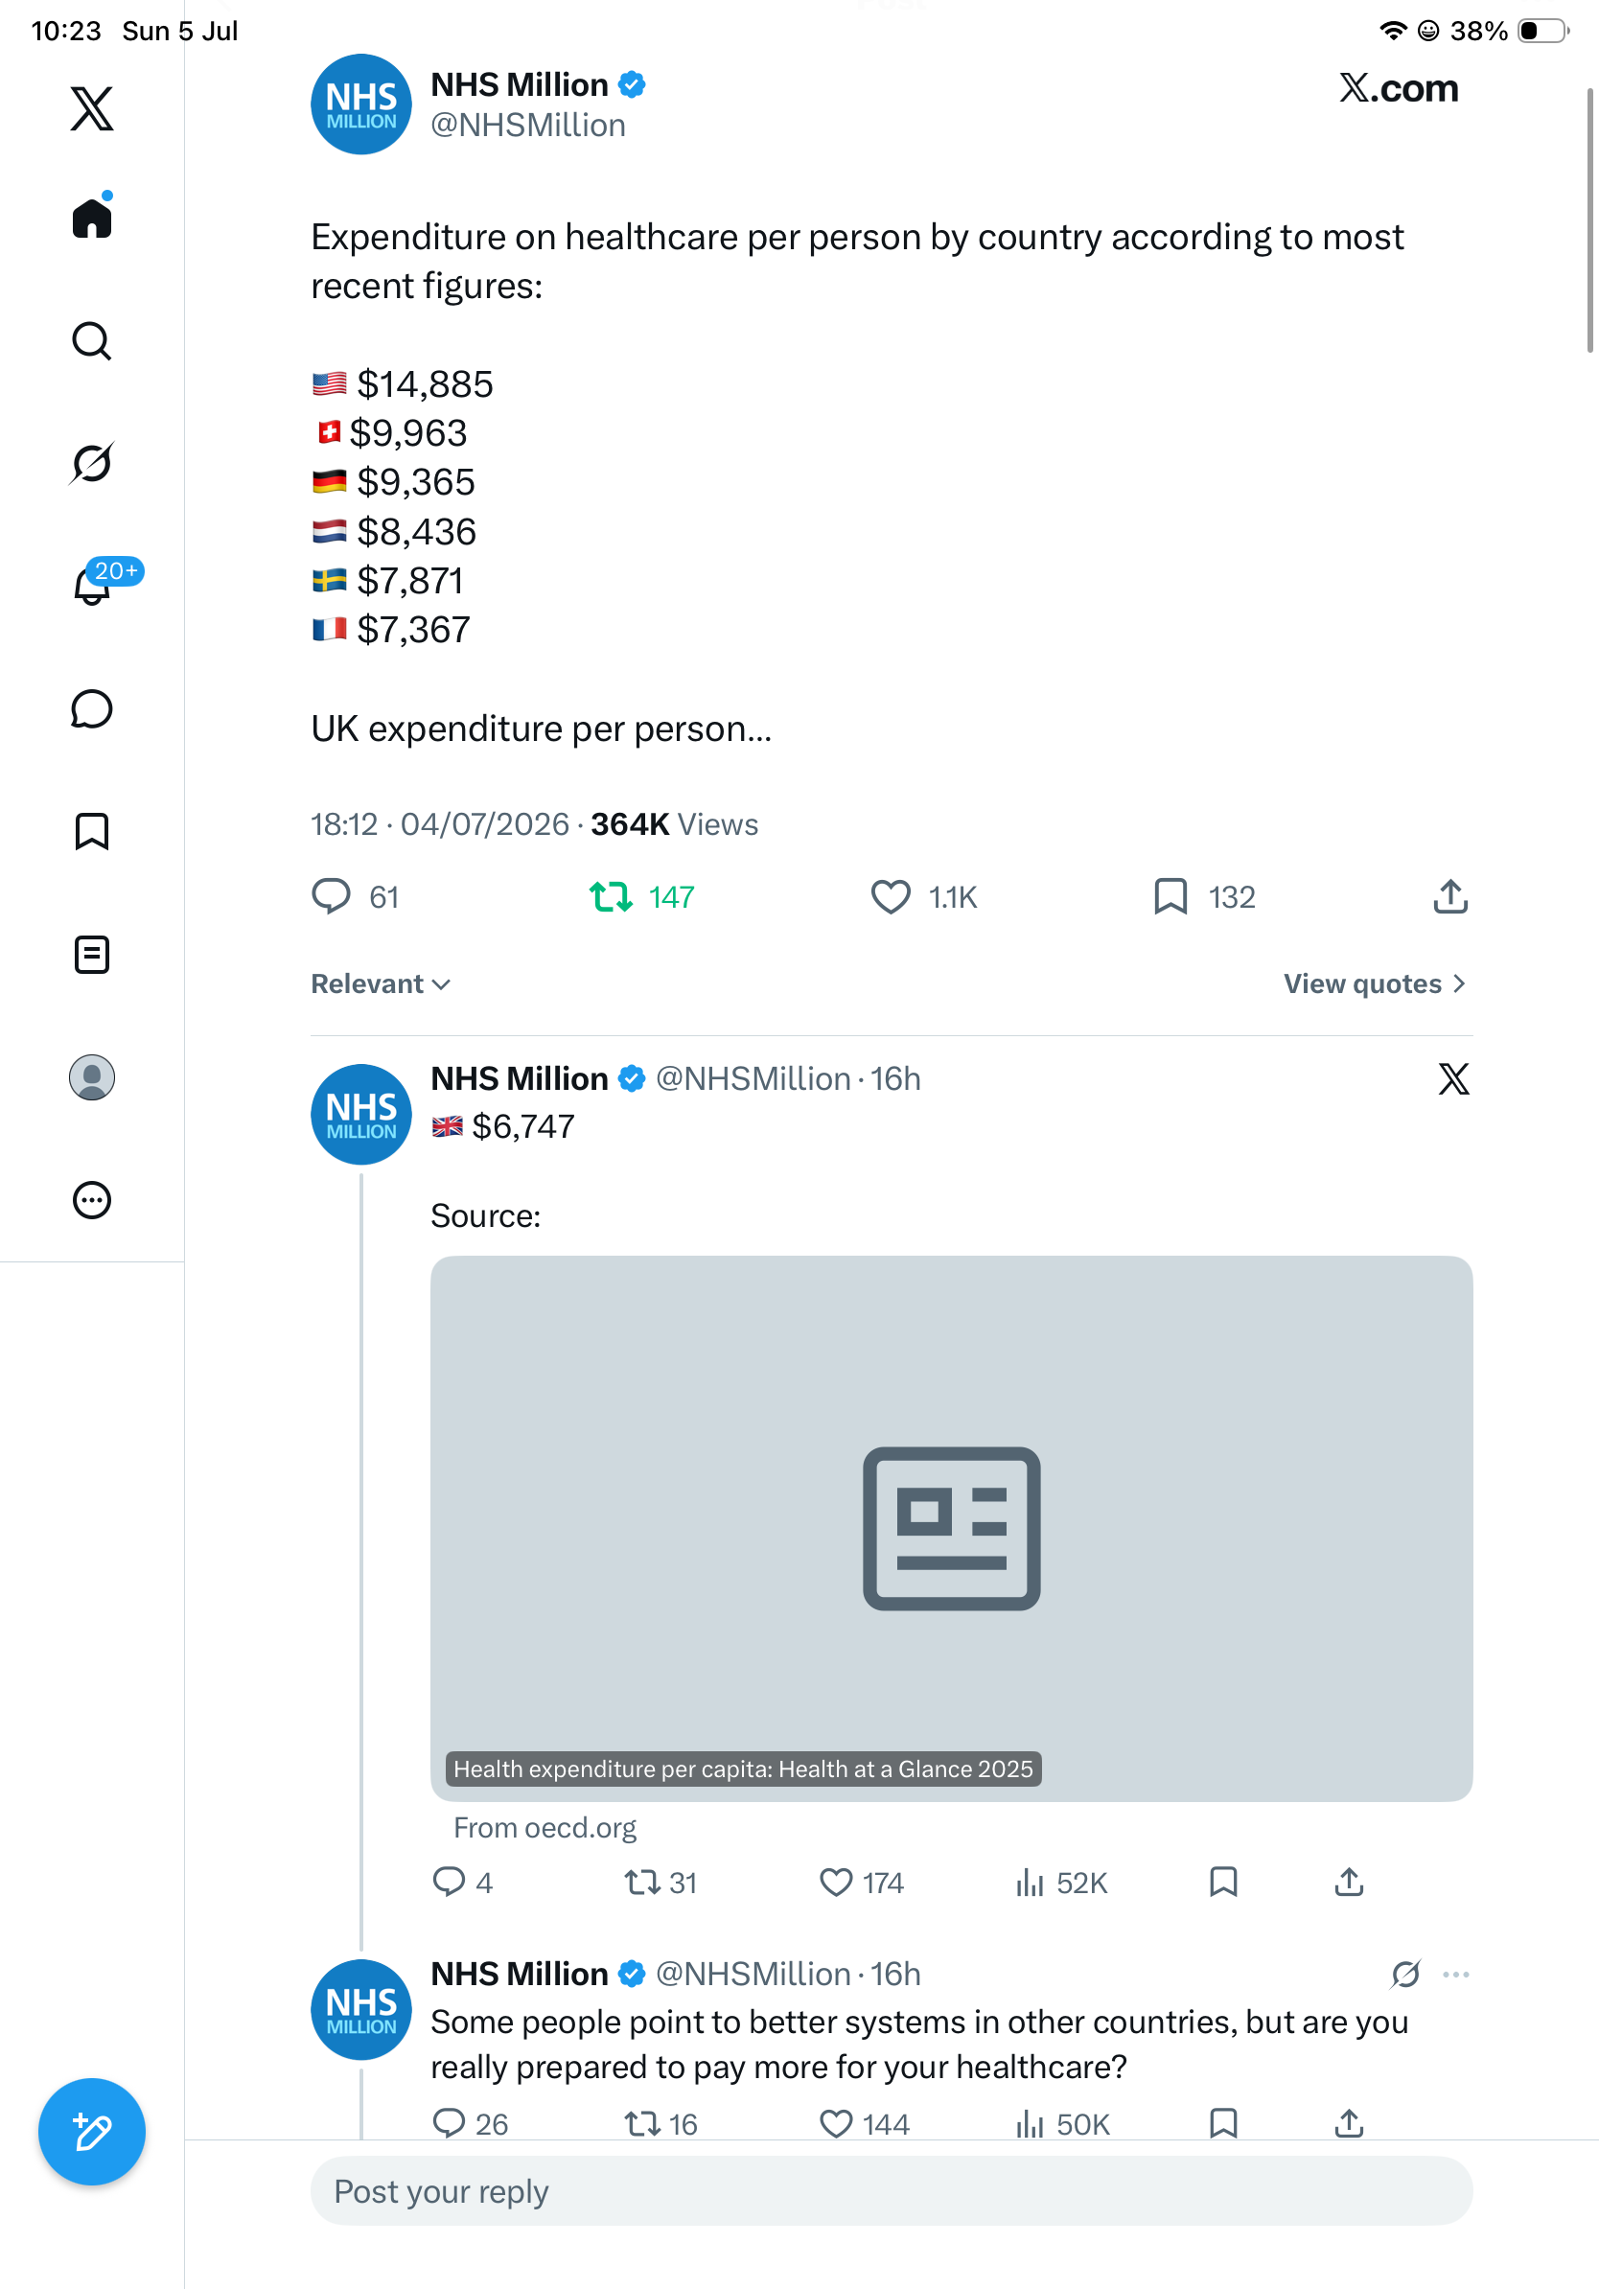Open three-dot menu on last reply

pyautogui.click(x=1455, y=1974)
